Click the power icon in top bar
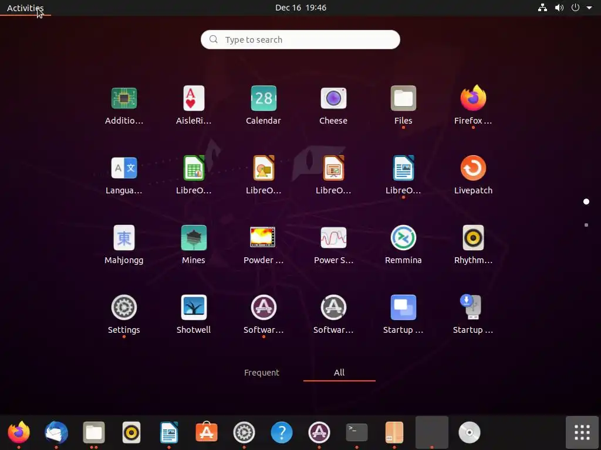Image resolution: width=601 pixels, height=450 pixels. click(x=575, y=8)
